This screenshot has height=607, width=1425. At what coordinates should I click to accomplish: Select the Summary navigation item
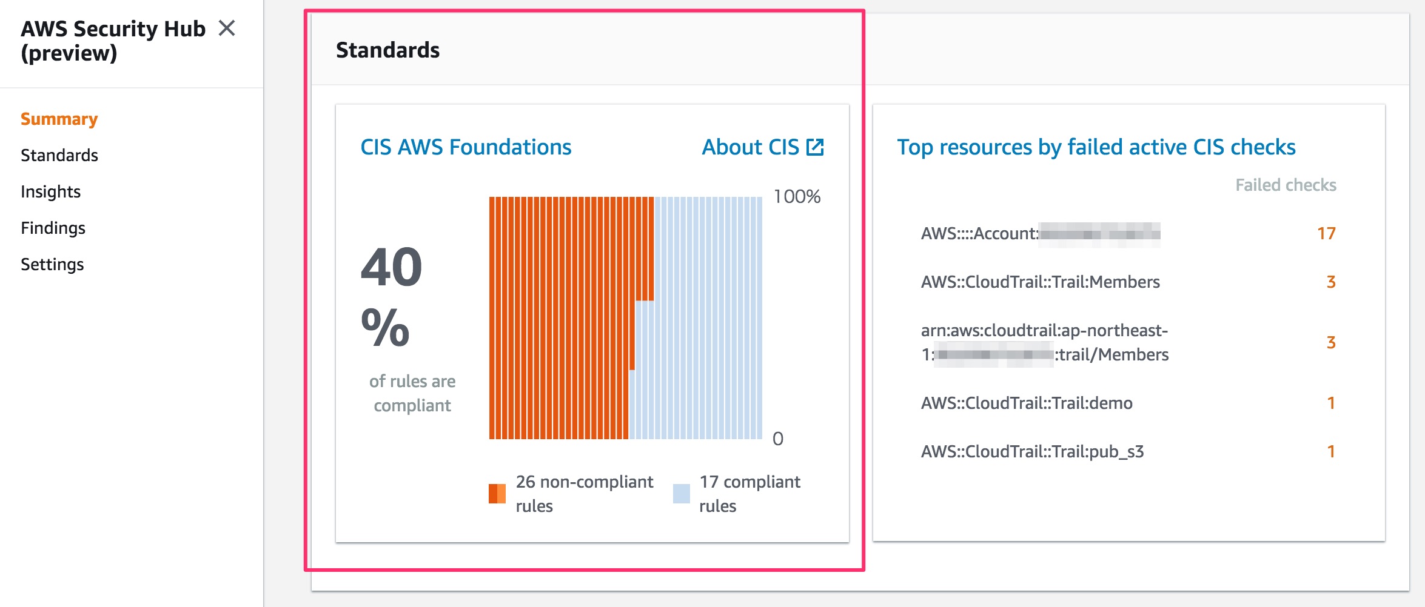(x=58, y=119)
